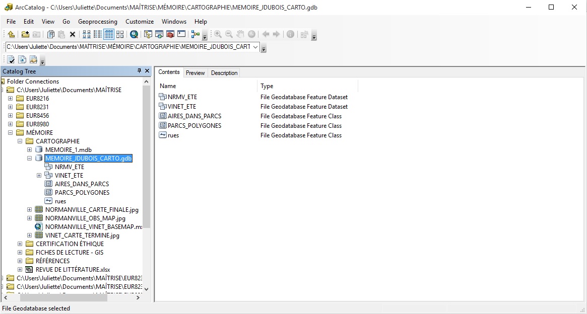
Task: Collapse the CARTOGRAPHIE folder
Action: click(19, 141)
